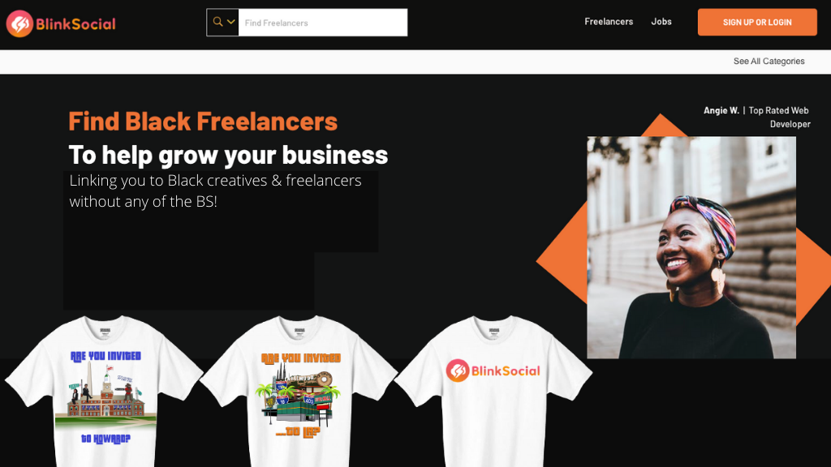Open the See All Categories link
Screen dimensions: 831x467
769,62
